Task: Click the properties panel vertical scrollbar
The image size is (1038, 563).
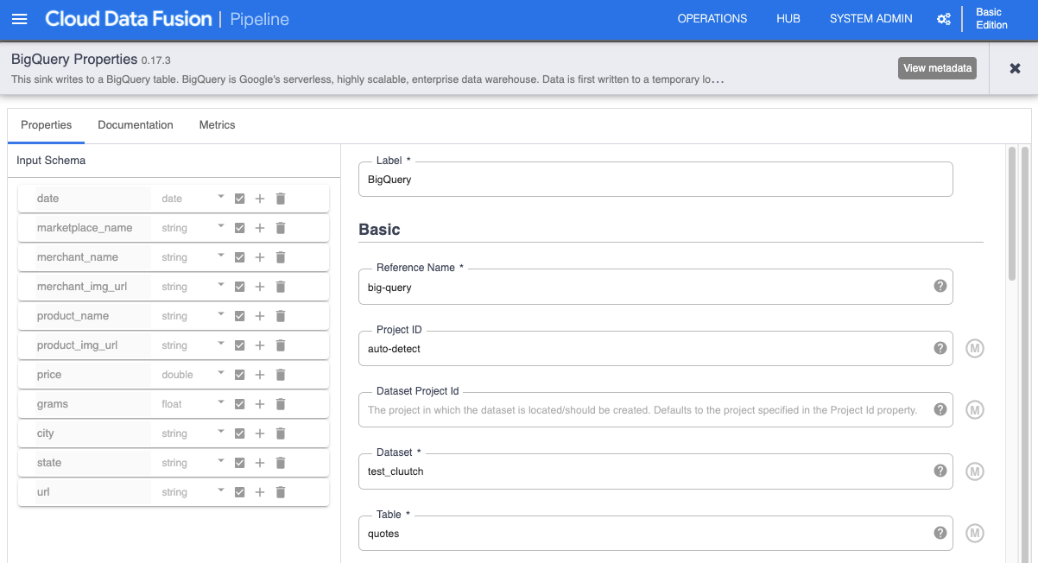Action: 1012,213
